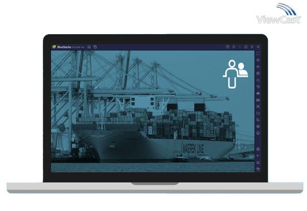Click the volume down icon
The image size is (307, 211).
[x=258, y=67]
